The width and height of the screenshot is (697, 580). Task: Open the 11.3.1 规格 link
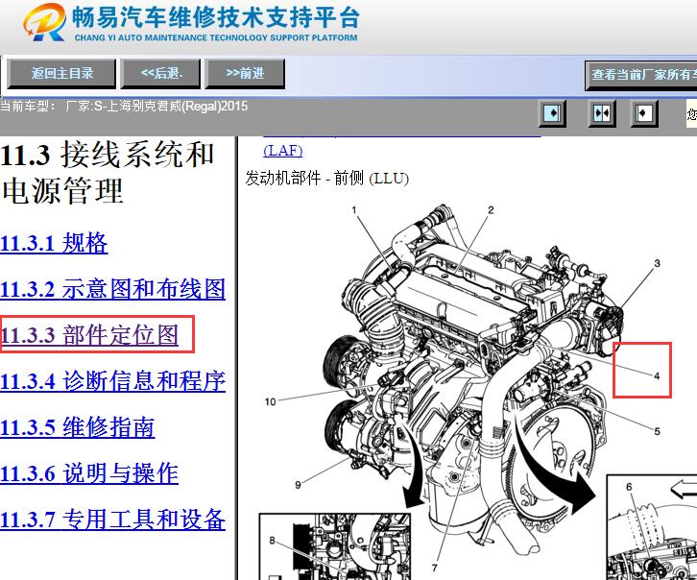54,243
